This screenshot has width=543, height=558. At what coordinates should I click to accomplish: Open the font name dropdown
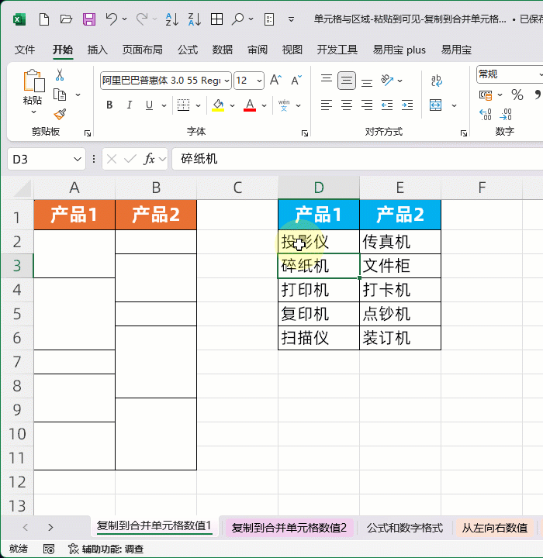click(226, 81)
